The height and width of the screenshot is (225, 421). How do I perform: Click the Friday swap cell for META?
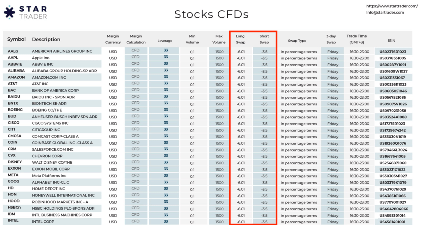point(332,176)
